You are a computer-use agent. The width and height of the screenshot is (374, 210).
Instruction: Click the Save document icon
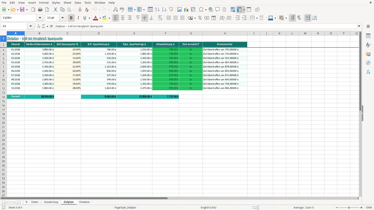click(x=22, y=10)
